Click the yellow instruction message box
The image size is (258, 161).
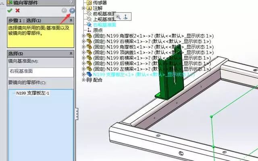[40, 36]
